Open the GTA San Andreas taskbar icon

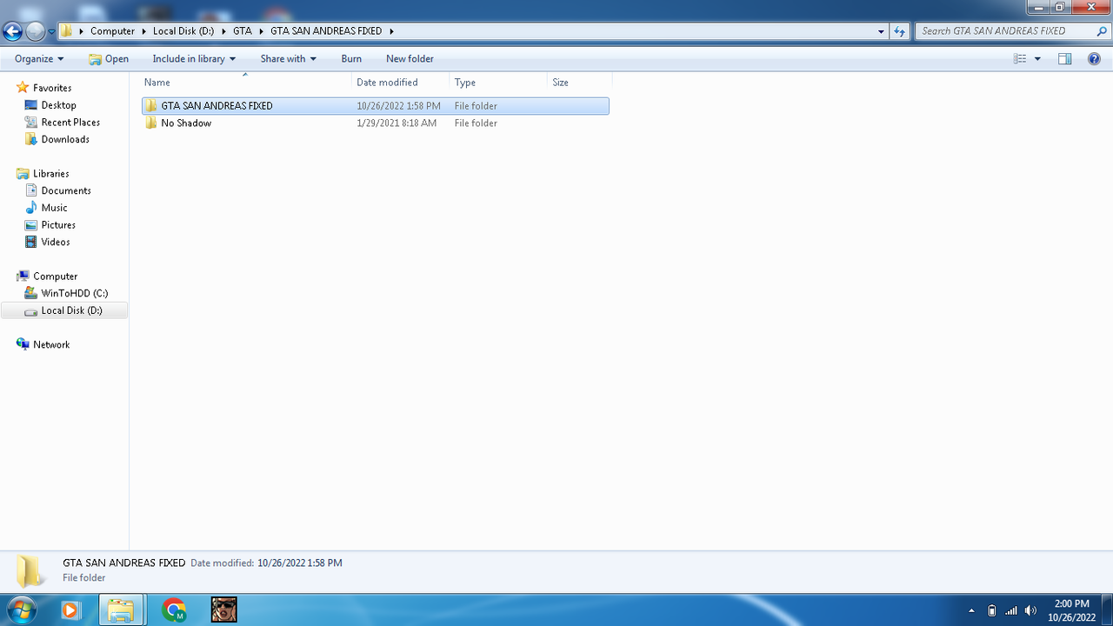[x=224, y=609]
